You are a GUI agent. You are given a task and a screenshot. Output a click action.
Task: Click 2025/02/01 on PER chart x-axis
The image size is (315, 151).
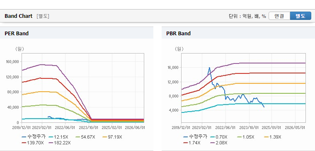[x=111, y=128]
